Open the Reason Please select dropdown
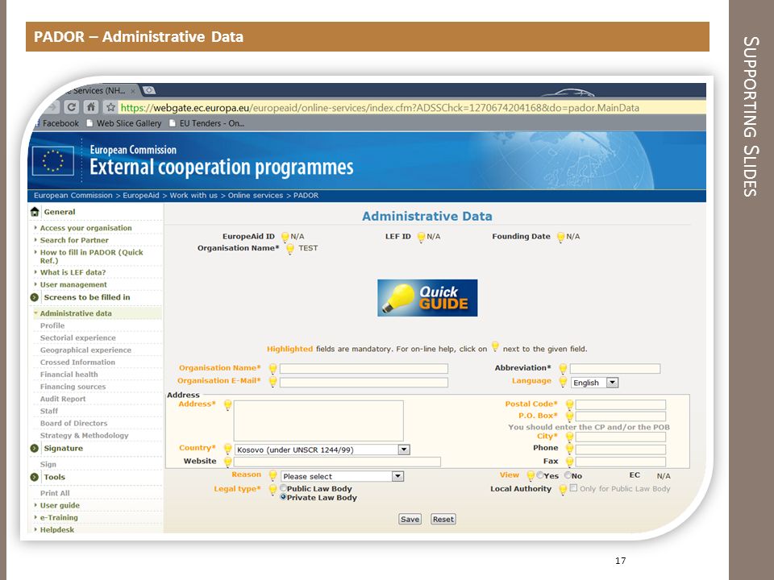 [x=343, y=476]
